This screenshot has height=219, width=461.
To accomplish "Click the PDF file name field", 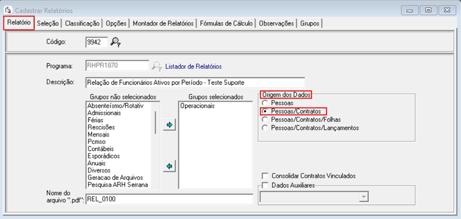I will 169,198.
